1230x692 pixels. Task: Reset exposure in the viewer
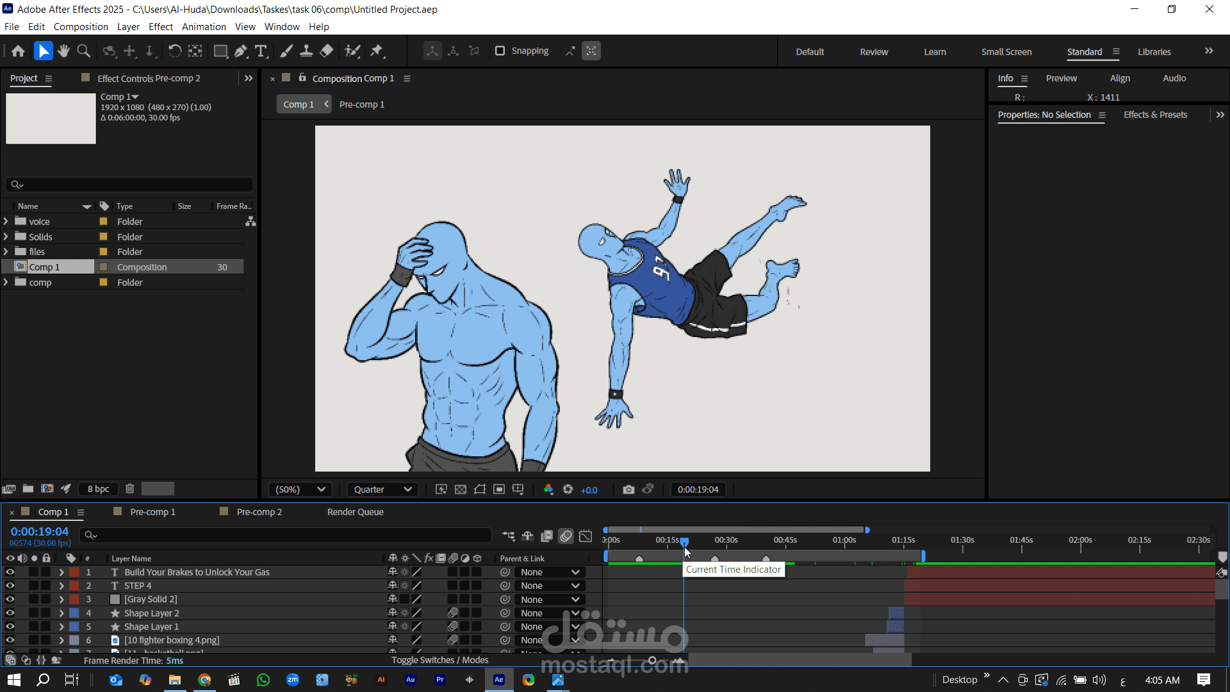(x=568, y=490)
